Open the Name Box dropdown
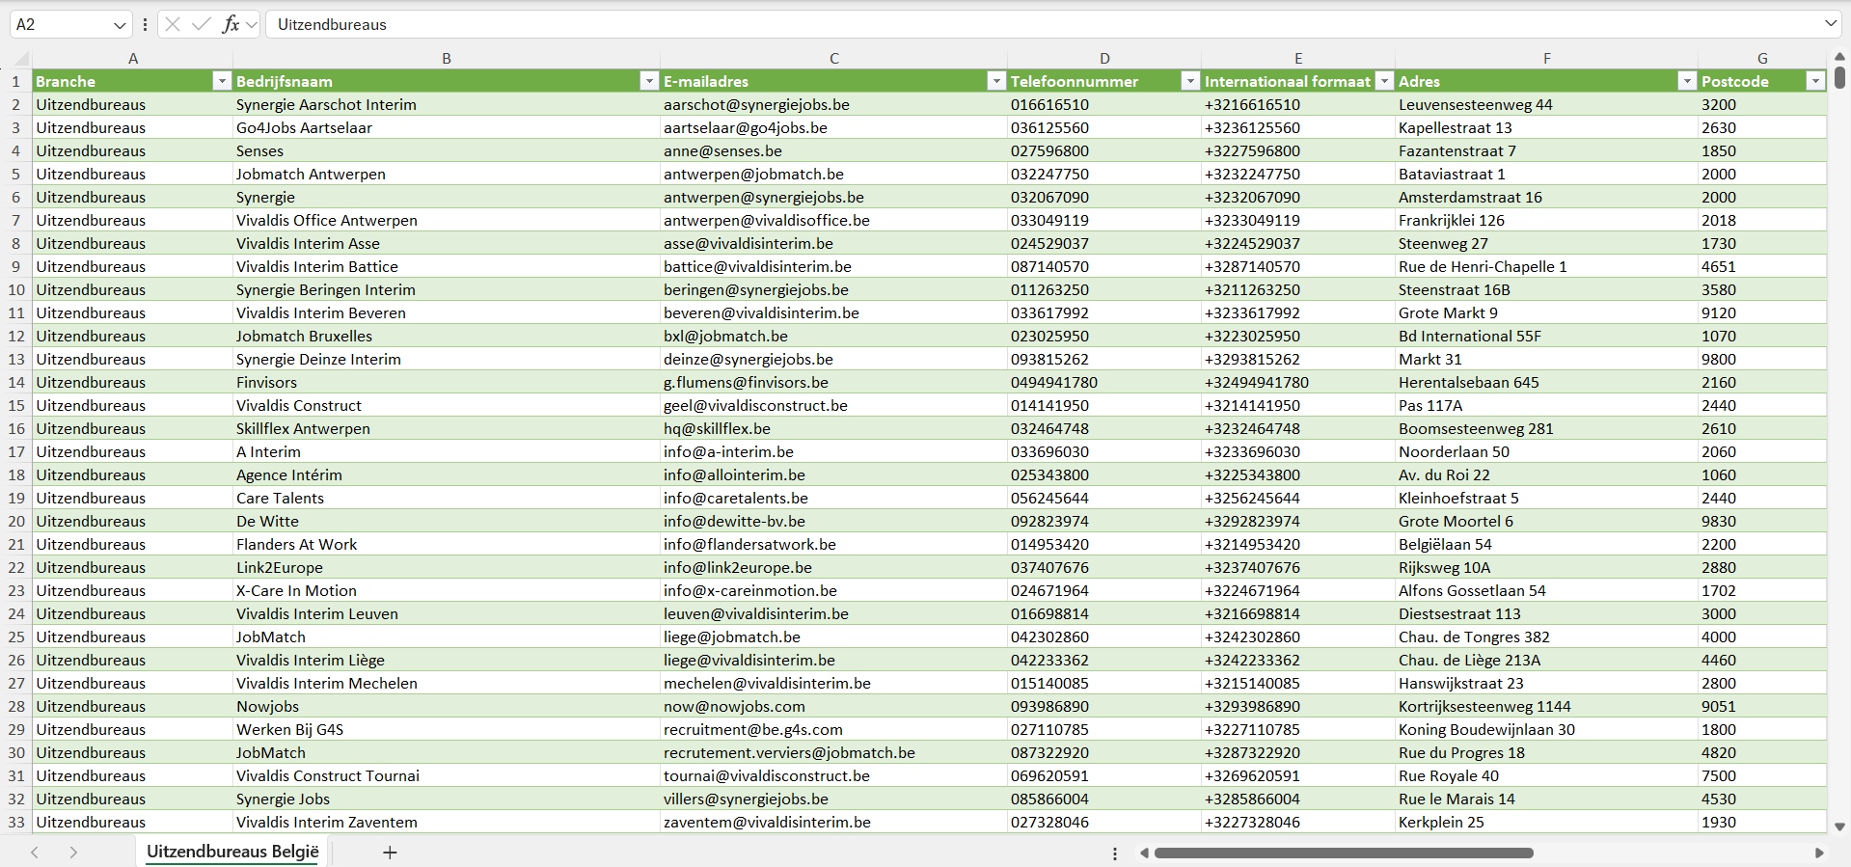The width and height of the screenshot is (1851, 867). pyautogui.click(x=120, y=25)
